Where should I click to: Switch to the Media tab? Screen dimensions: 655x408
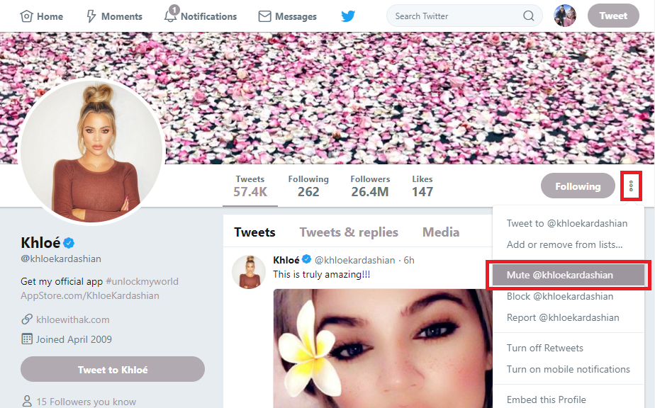tap(440, 232)
